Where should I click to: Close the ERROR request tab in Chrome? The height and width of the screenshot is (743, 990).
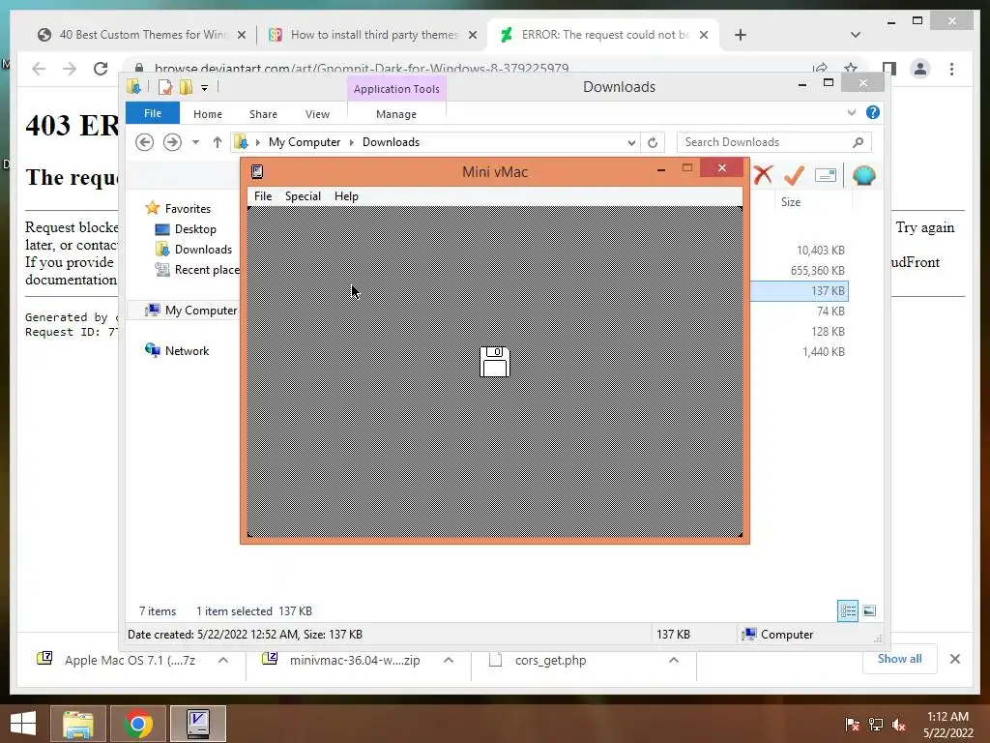click(x=704, y=35)
